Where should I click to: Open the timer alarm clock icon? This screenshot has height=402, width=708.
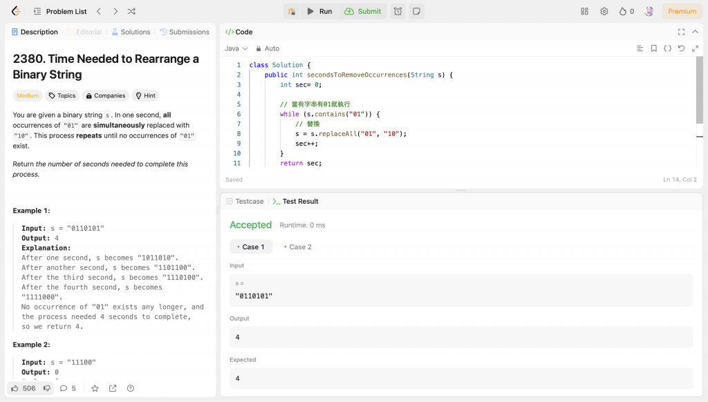[x=398, y=11]
